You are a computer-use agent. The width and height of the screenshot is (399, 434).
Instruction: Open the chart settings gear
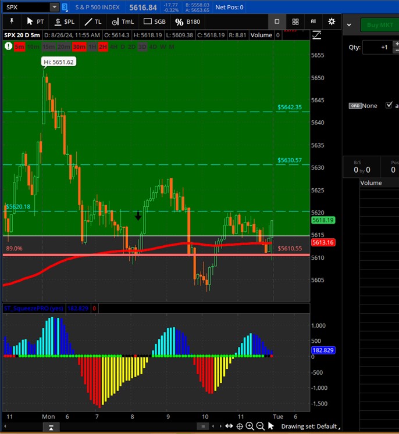point(332,21)
